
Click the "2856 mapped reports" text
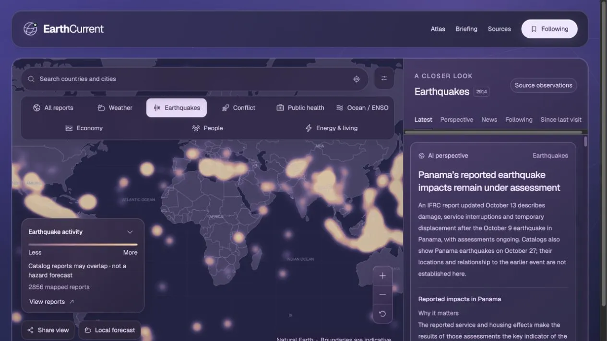59,287
